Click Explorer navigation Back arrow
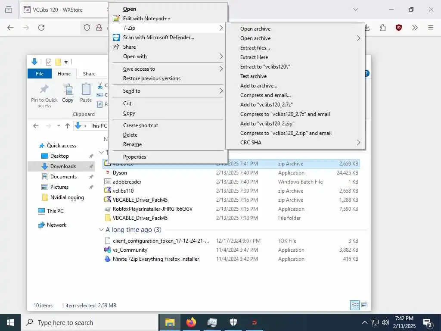 click(x=36, y=126)
